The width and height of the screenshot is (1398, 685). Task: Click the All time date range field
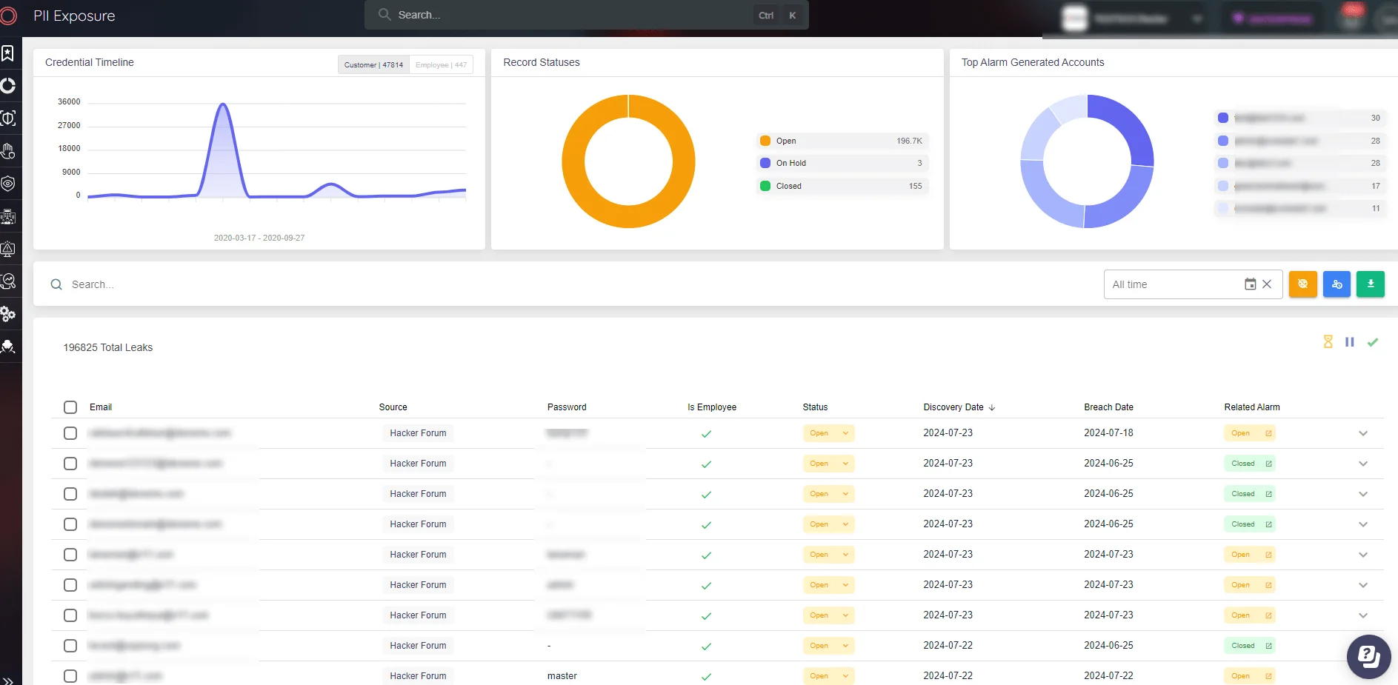(1193, 284)
